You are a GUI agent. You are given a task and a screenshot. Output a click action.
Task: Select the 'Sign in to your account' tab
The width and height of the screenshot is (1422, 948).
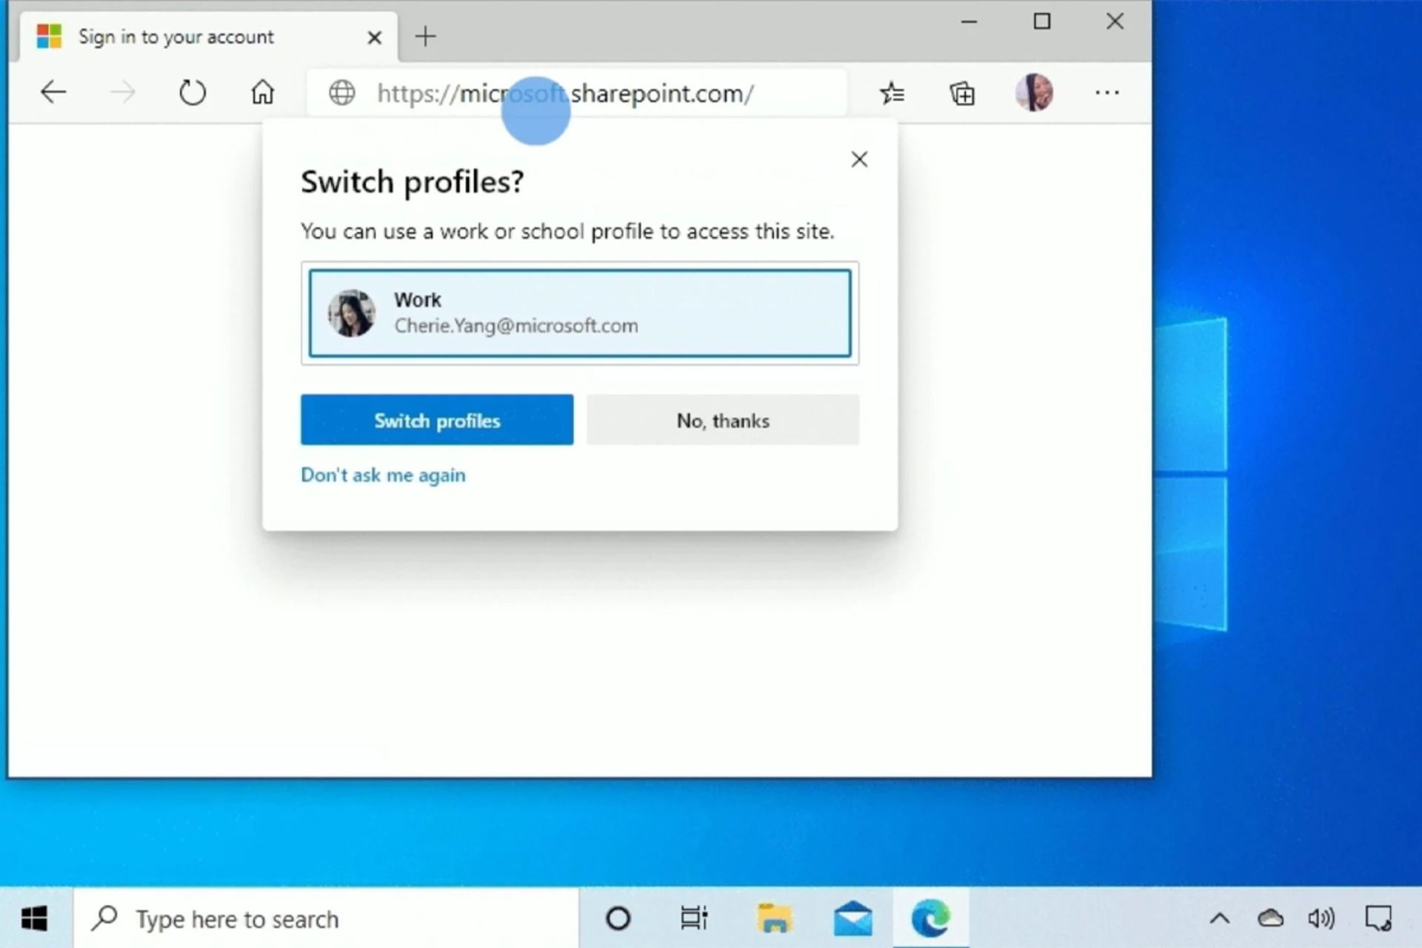click(x=207, y=37)
